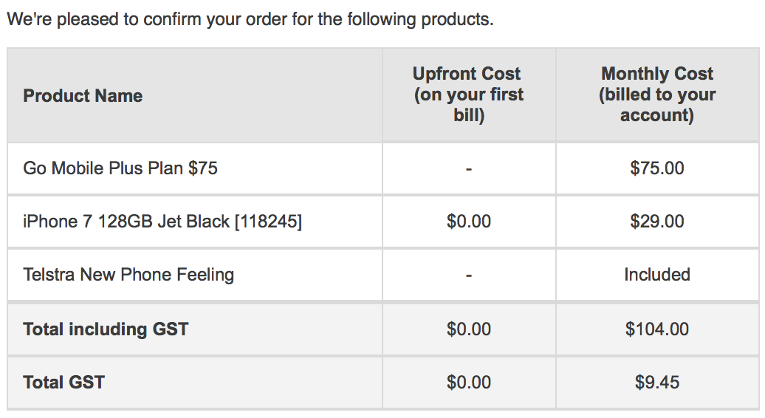Click the Product Name column header

83,95
